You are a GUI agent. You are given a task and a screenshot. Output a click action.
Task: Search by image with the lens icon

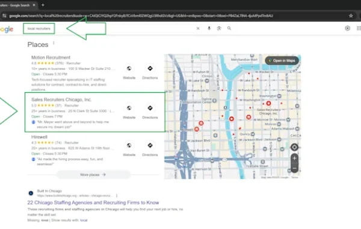(x=219, y=28)
